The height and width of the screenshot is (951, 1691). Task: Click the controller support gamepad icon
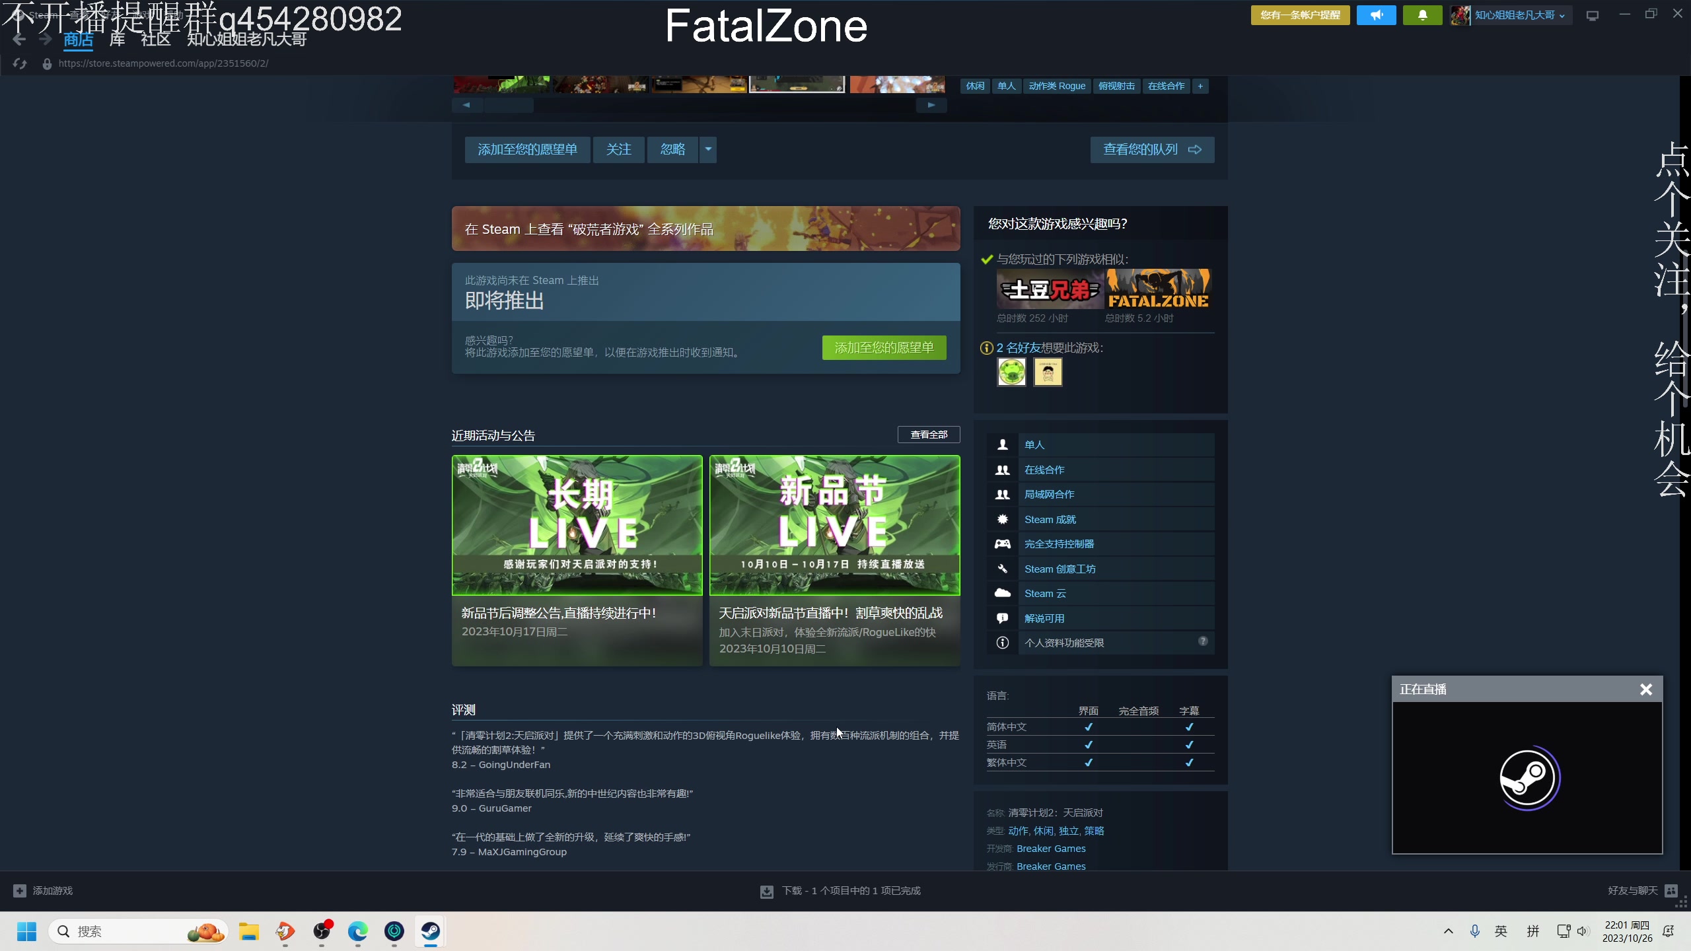[1002, 544]
